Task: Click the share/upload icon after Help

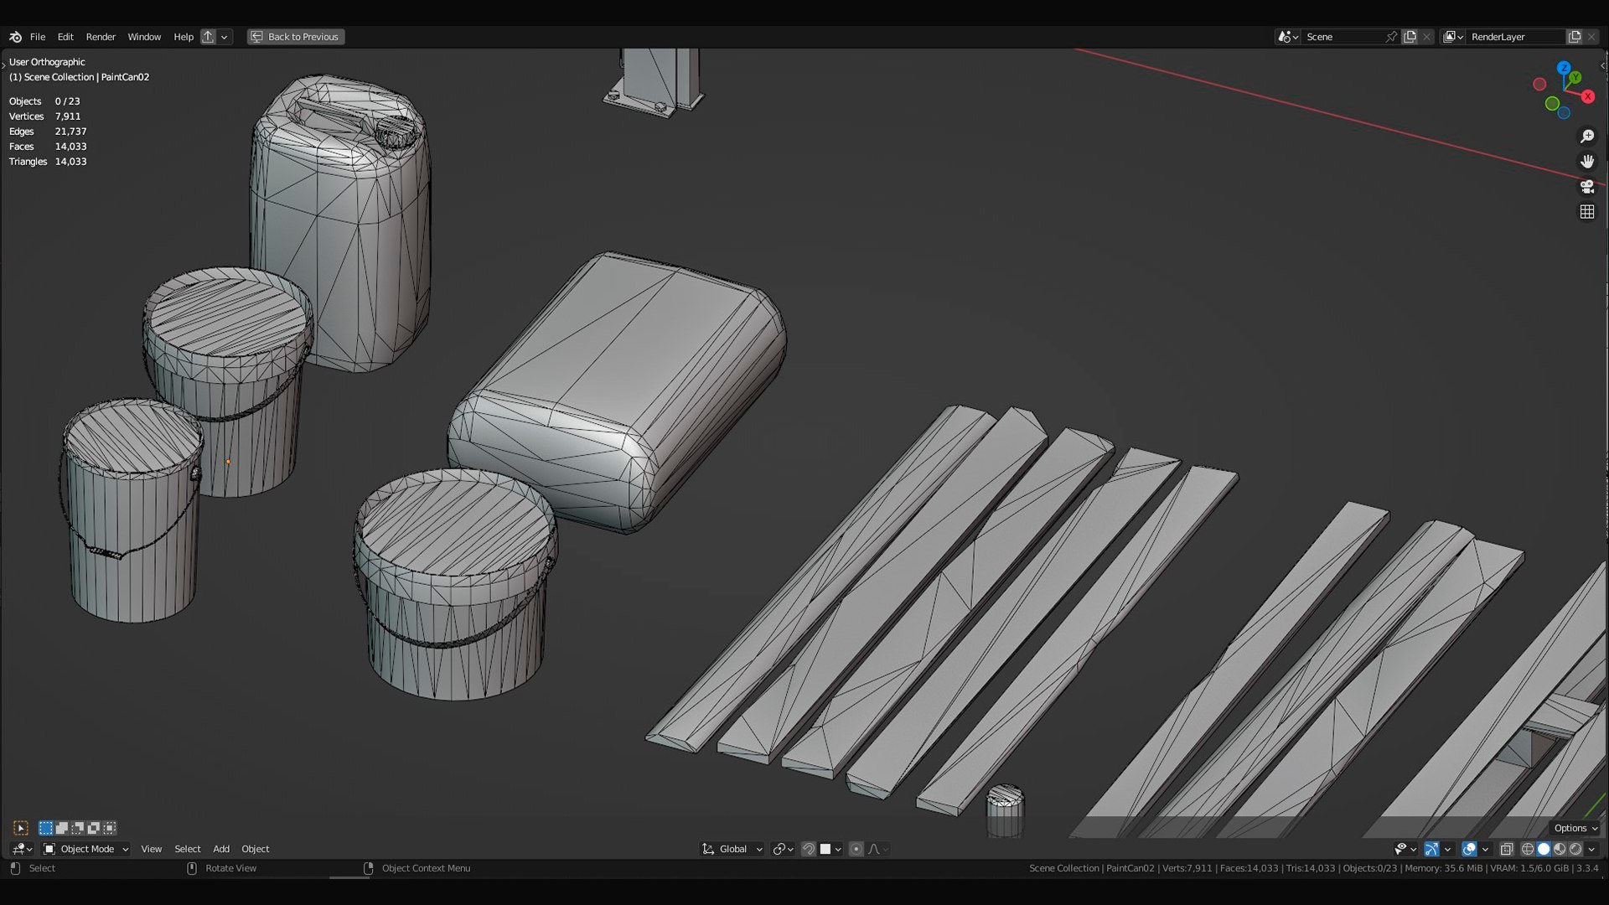Action: 209,37
